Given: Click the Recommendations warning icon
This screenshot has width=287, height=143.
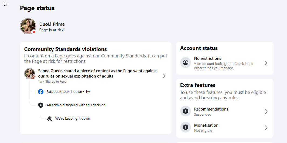Looking at the screenshot, I should [x=186, y=111].
